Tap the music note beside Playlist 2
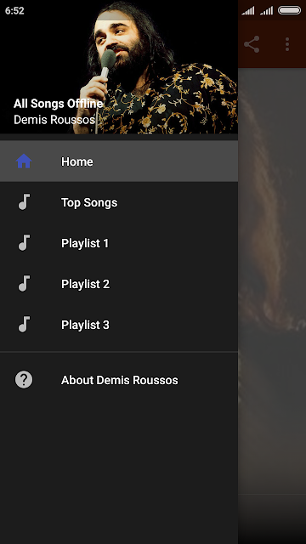 (24, 284)
